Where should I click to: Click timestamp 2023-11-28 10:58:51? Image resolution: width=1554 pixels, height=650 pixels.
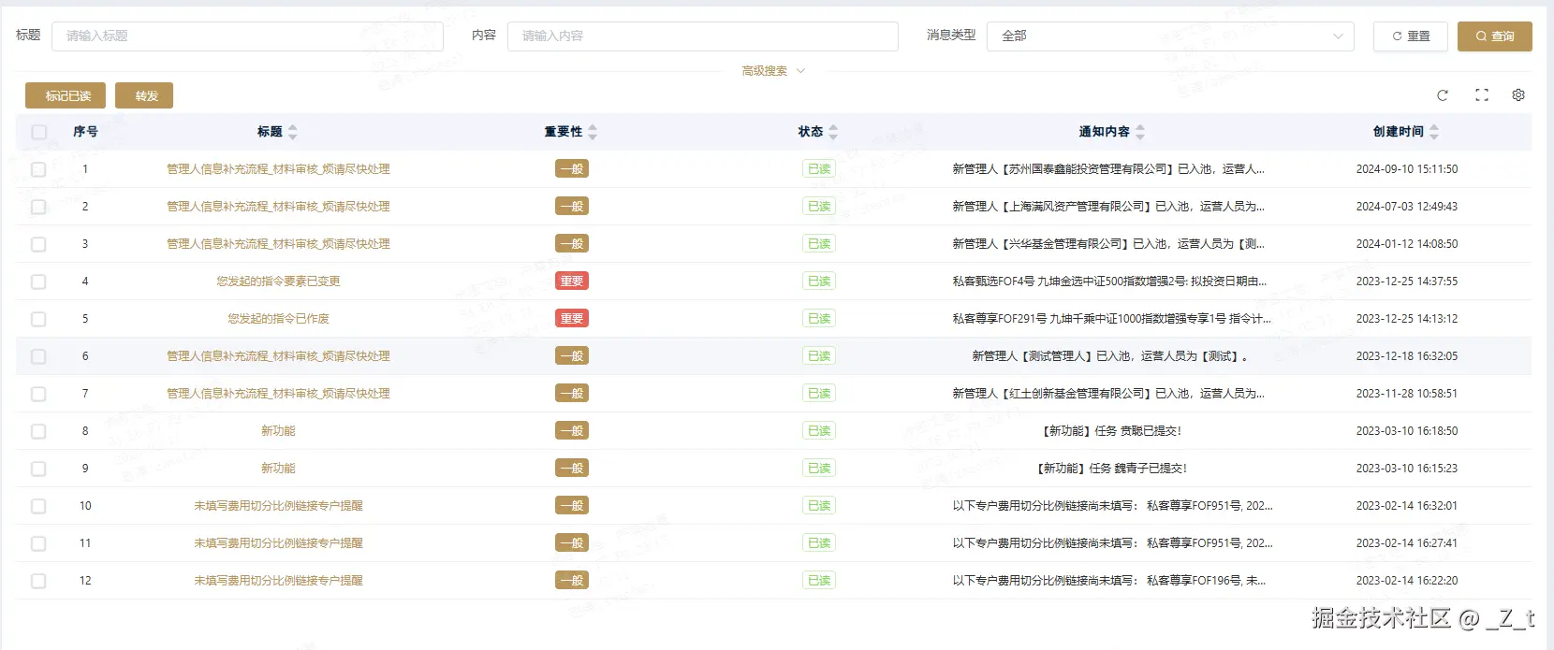(x=1406, y=394)
